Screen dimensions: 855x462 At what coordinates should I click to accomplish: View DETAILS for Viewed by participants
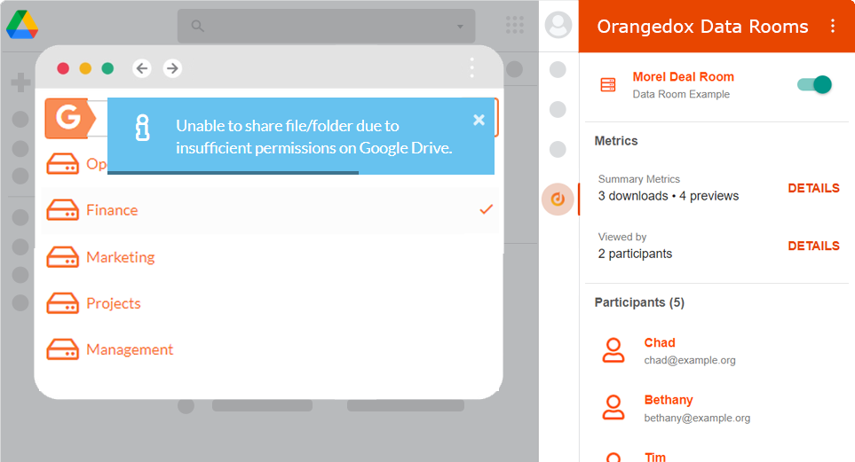point(813,247)
